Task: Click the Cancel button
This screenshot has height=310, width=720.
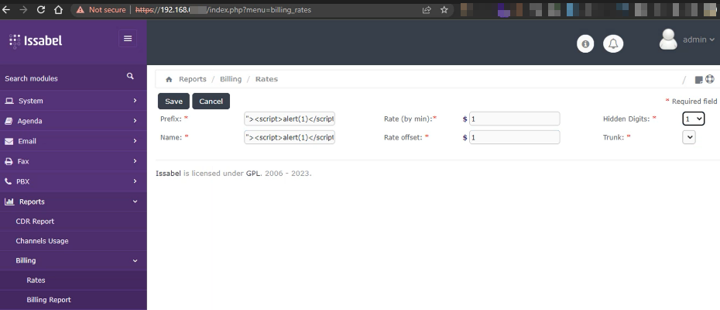Action: 211,102
